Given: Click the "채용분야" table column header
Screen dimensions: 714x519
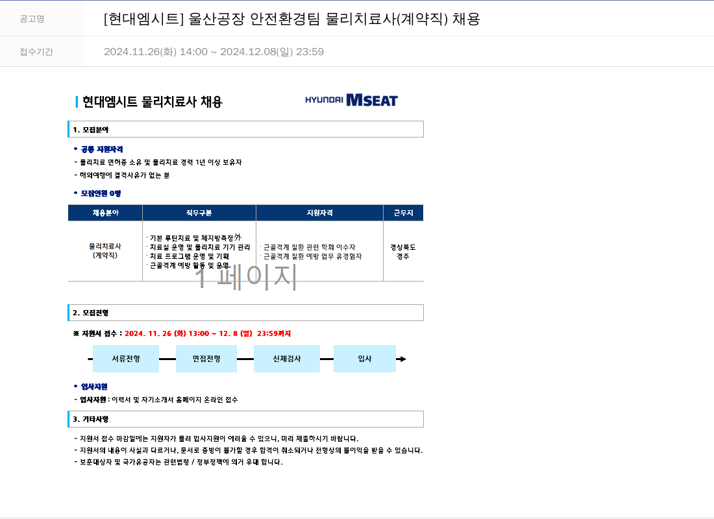Looking at the screenshot, I should tap(105, 213).
